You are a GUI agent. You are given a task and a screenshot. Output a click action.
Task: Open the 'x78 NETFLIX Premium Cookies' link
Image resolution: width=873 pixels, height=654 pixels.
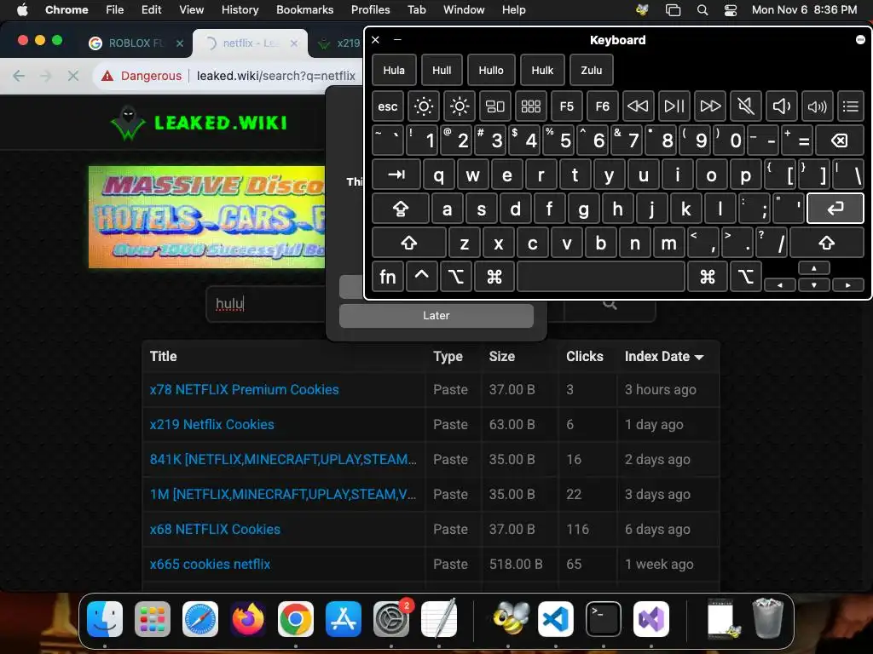[244, 389]
